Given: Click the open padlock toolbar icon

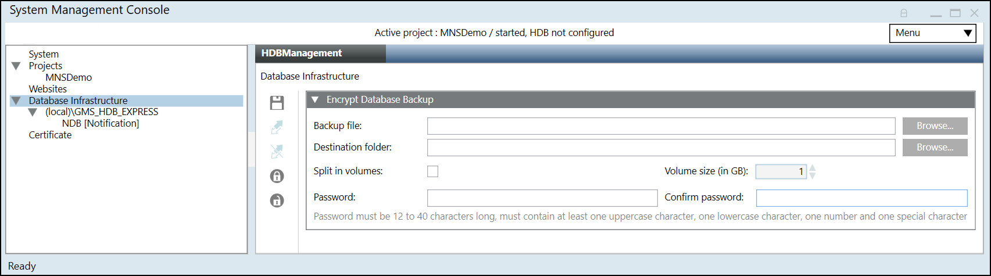Looking at the screenshot, I should tap(277, 200).
